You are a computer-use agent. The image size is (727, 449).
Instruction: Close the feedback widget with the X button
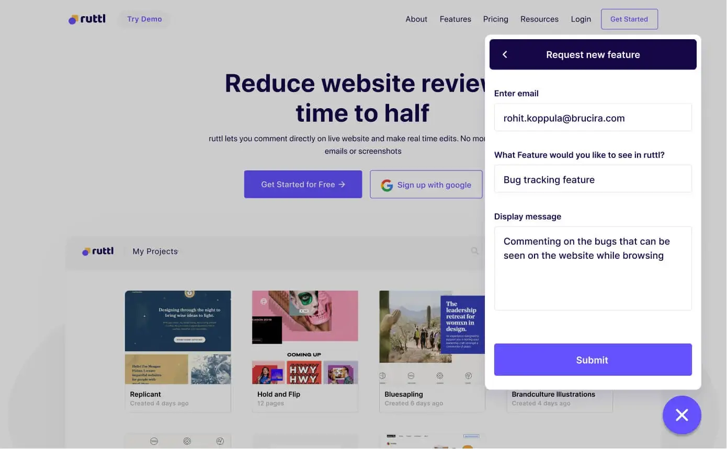(x=681, y=415)
